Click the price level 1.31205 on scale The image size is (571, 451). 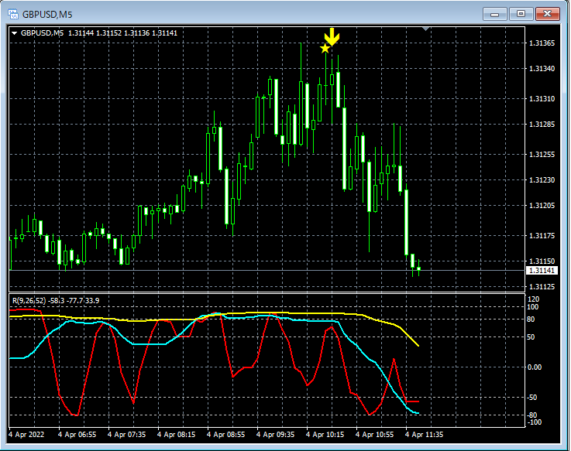coord(542,206)
